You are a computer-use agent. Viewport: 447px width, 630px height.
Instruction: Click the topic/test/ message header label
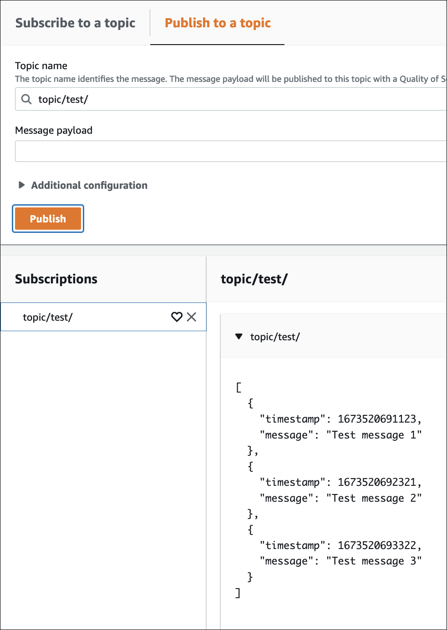[x=275, y=337]
